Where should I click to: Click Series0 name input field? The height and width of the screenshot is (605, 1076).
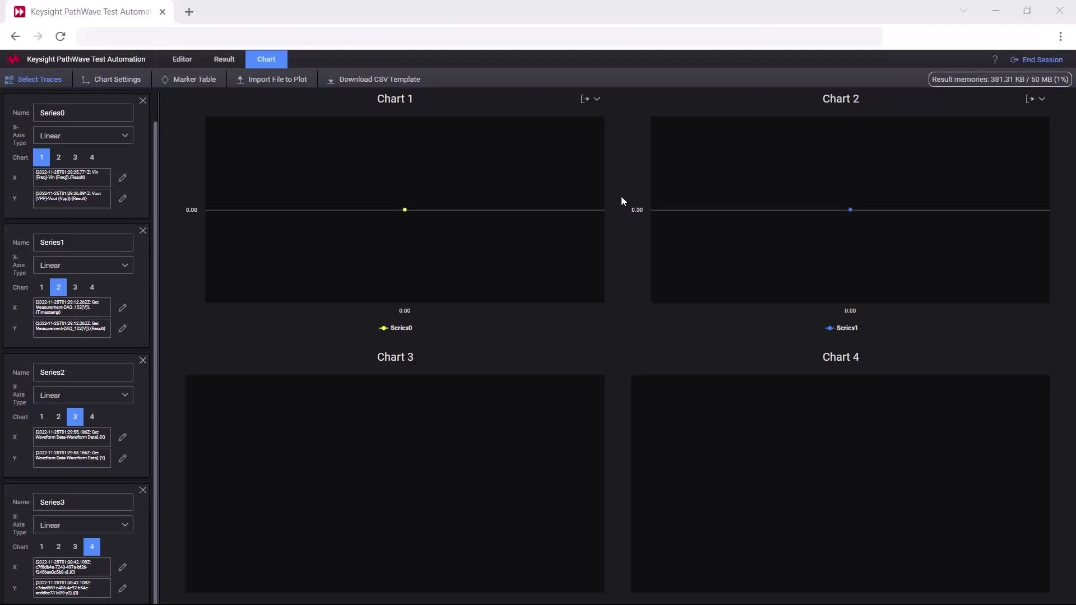(x=83, y=113)
